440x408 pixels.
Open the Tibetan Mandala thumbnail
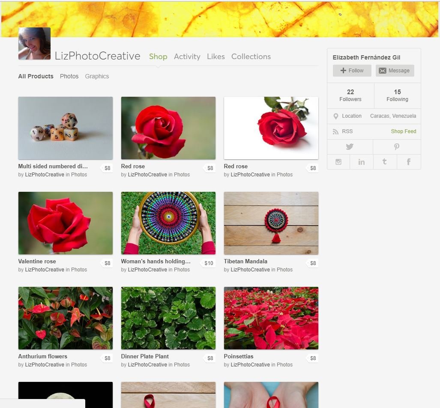271,223
